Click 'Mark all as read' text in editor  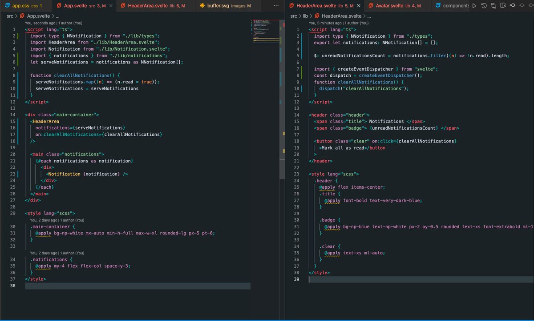[343, 147]
